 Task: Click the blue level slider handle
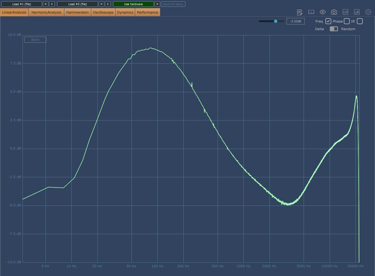coord(276,21)
